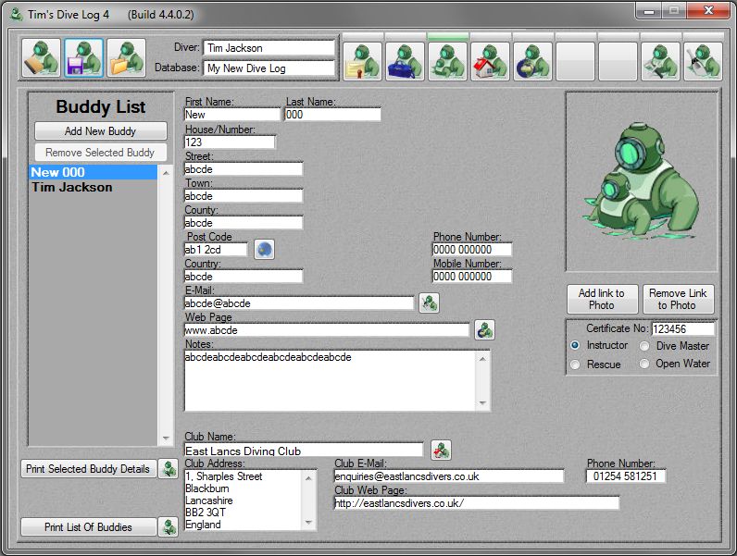The image size is (737, 556).
Task: Click Remove Link to Photo button
Action: pos(679,299)
